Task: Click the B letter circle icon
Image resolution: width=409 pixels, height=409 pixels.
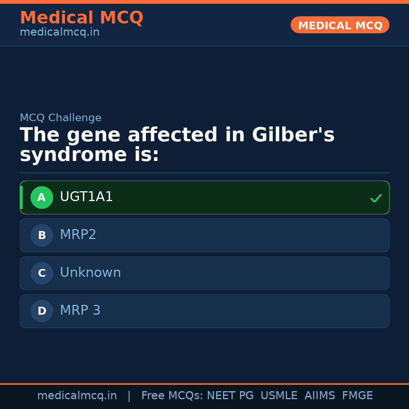Action: [x=42, y=235]
